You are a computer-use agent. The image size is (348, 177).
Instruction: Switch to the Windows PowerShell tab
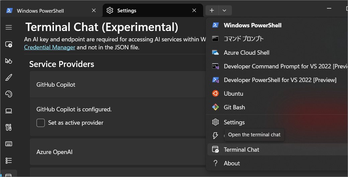tap(47, 11)
